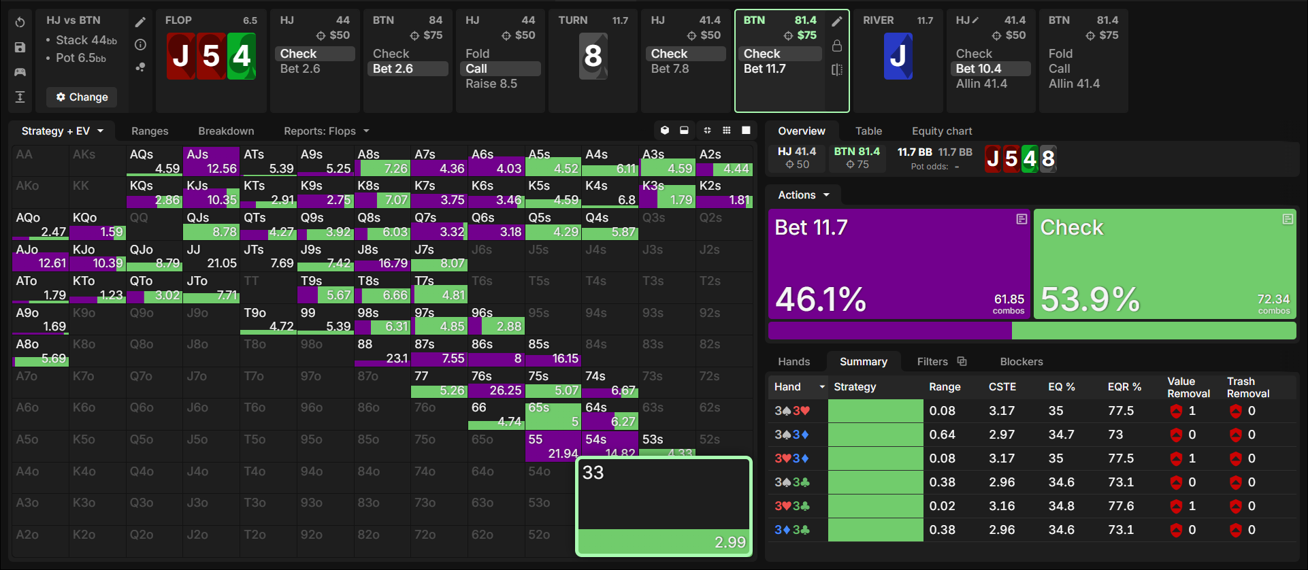Viewport: 1308px width, 570px height.
Task: Open the Reports: Flops dropdown
Action: tap(327, 131)
